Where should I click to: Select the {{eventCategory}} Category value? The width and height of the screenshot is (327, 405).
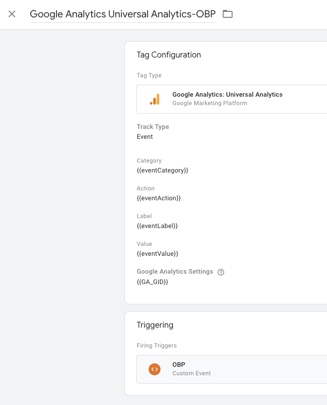pyautogui.click(x=163, y=171)
